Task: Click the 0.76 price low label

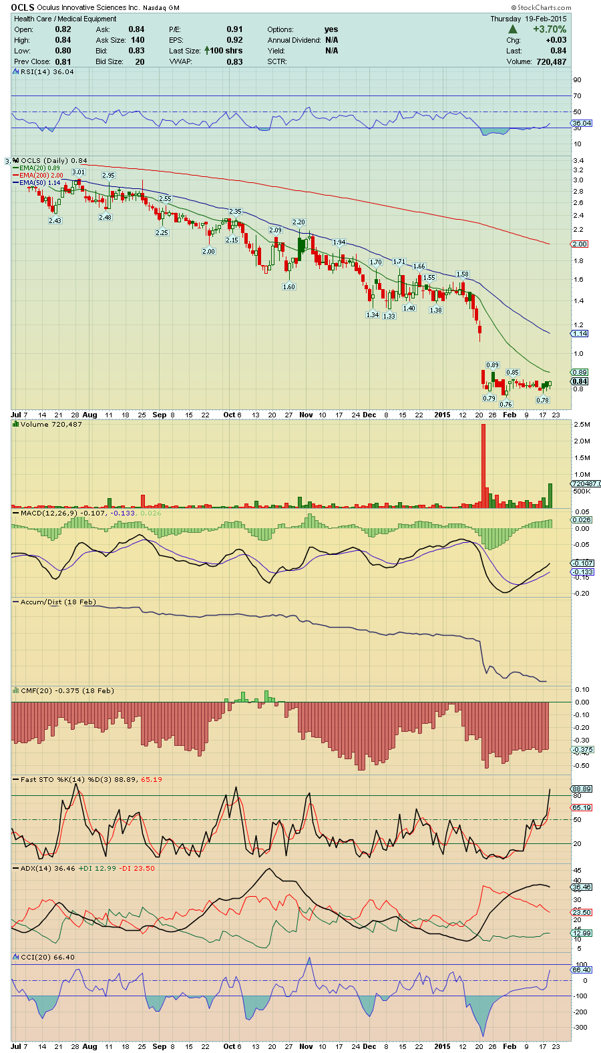Action: coord(506,404)
